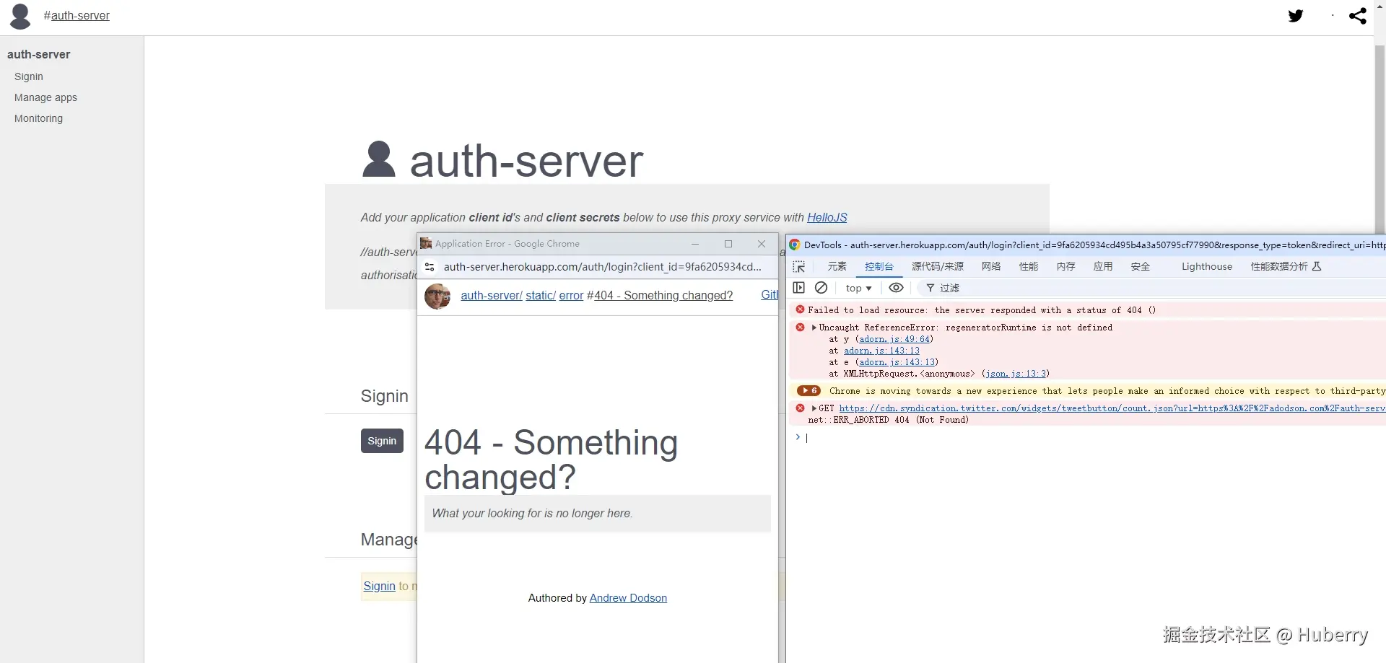Toggle the console sidebar panel icon
The width and height of the screenshot is (1386, 663).
click(798, 288)
